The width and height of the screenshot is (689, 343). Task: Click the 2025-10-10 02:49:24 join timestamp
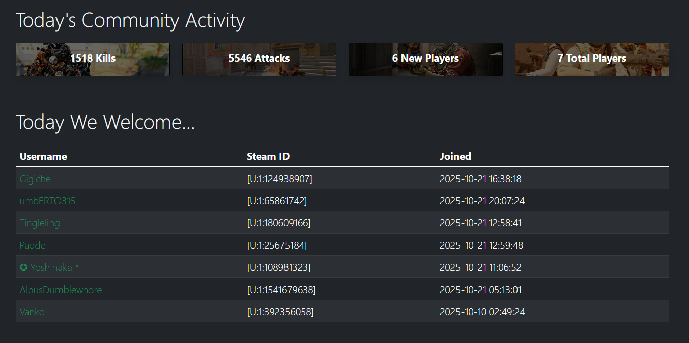[482, 312]
